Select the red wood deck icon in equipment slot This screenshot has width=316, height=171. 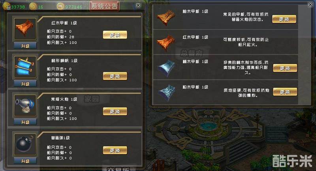pos(25,29)
